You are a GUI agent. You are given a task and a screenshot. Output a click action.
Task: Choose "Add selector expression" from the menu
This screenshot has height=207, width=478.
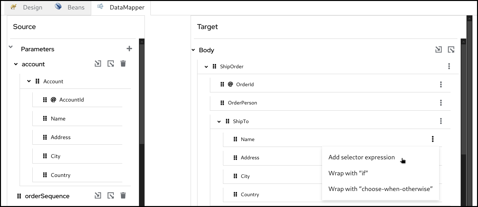tap(361, 157)
